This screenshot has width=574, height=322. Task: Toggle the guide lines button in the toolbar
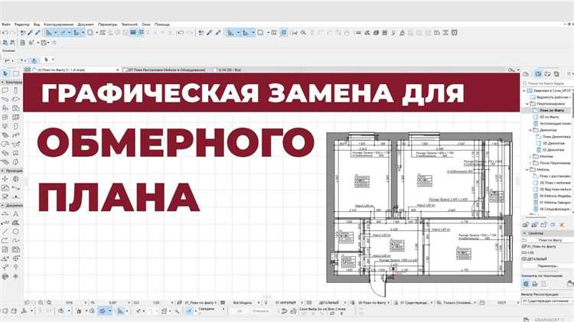coord(49,33)
